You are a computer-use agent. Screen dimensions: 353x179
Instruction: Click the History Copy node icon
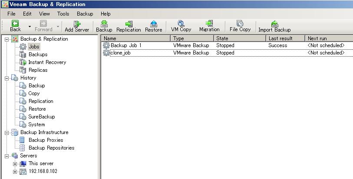coord(23,93)
